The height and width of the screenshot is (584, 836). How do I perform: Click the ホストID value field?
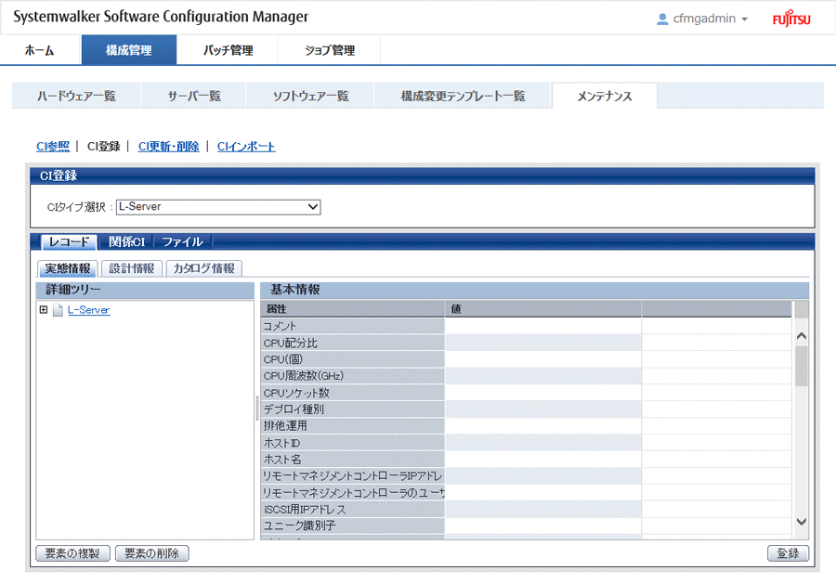(x=542, y=442)
